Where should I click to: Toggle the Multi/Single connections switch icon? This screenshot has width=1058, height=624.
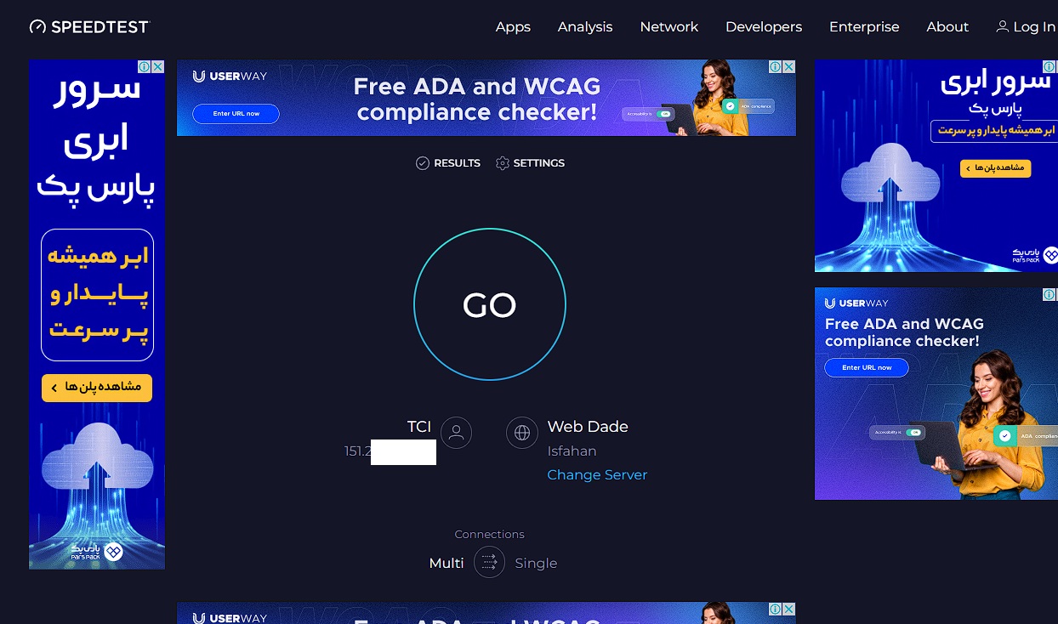(x=489, y=562)
